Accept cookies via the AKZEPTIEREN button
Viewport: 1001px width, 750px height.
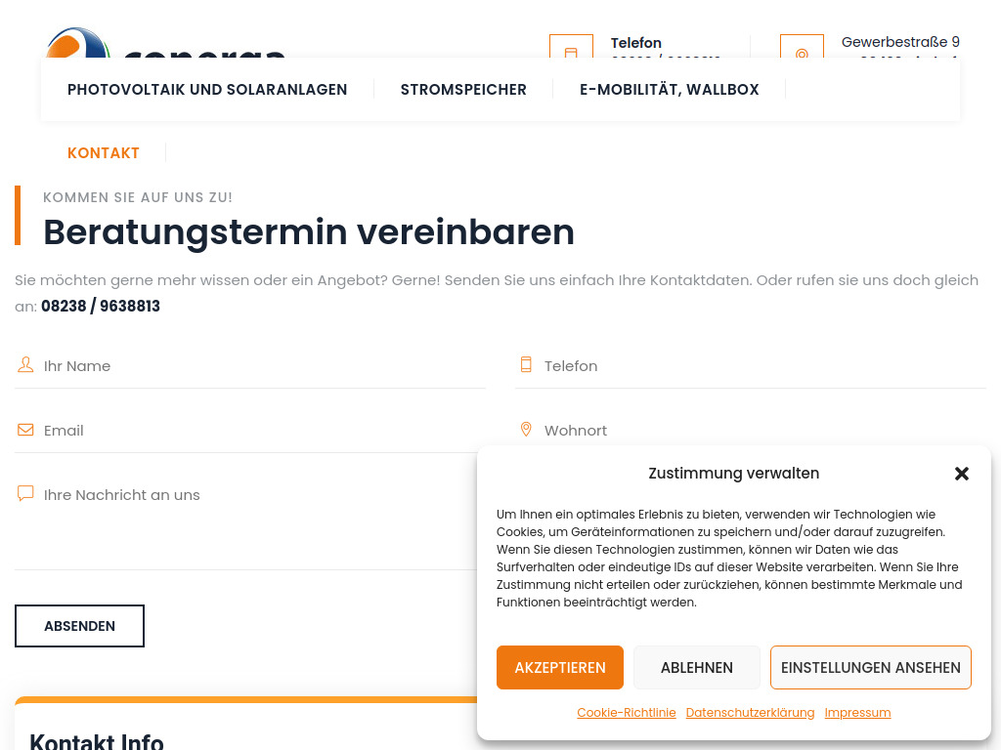tap(559, 667)
